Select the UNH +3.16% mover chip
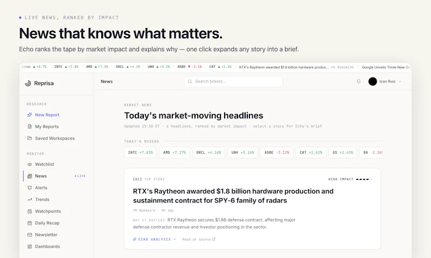Screen dimensions: 431x258 coord(243,152)
